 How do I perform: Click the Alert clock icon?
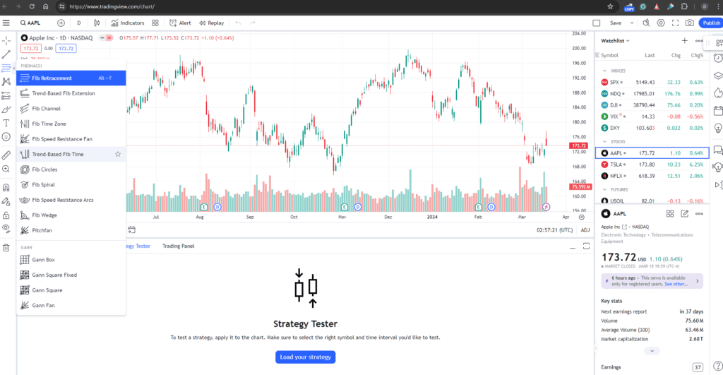[173, 23]
